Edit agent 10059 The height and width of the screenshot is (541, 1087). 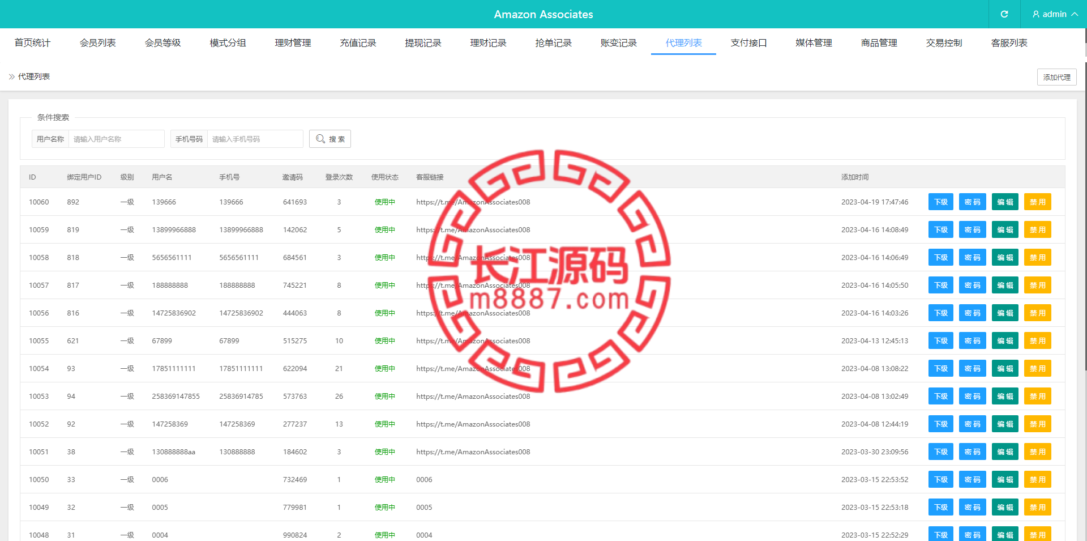click(1005, 229)
